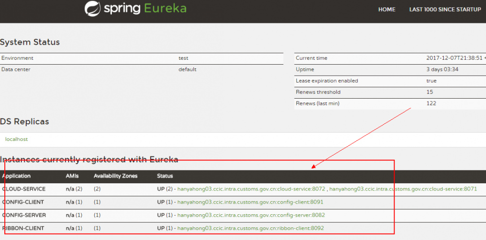Select 'n/a (1)' in CONFIG-CLIENT row
The width and height of the screenshot is (486, 240).
coord(74,202)
